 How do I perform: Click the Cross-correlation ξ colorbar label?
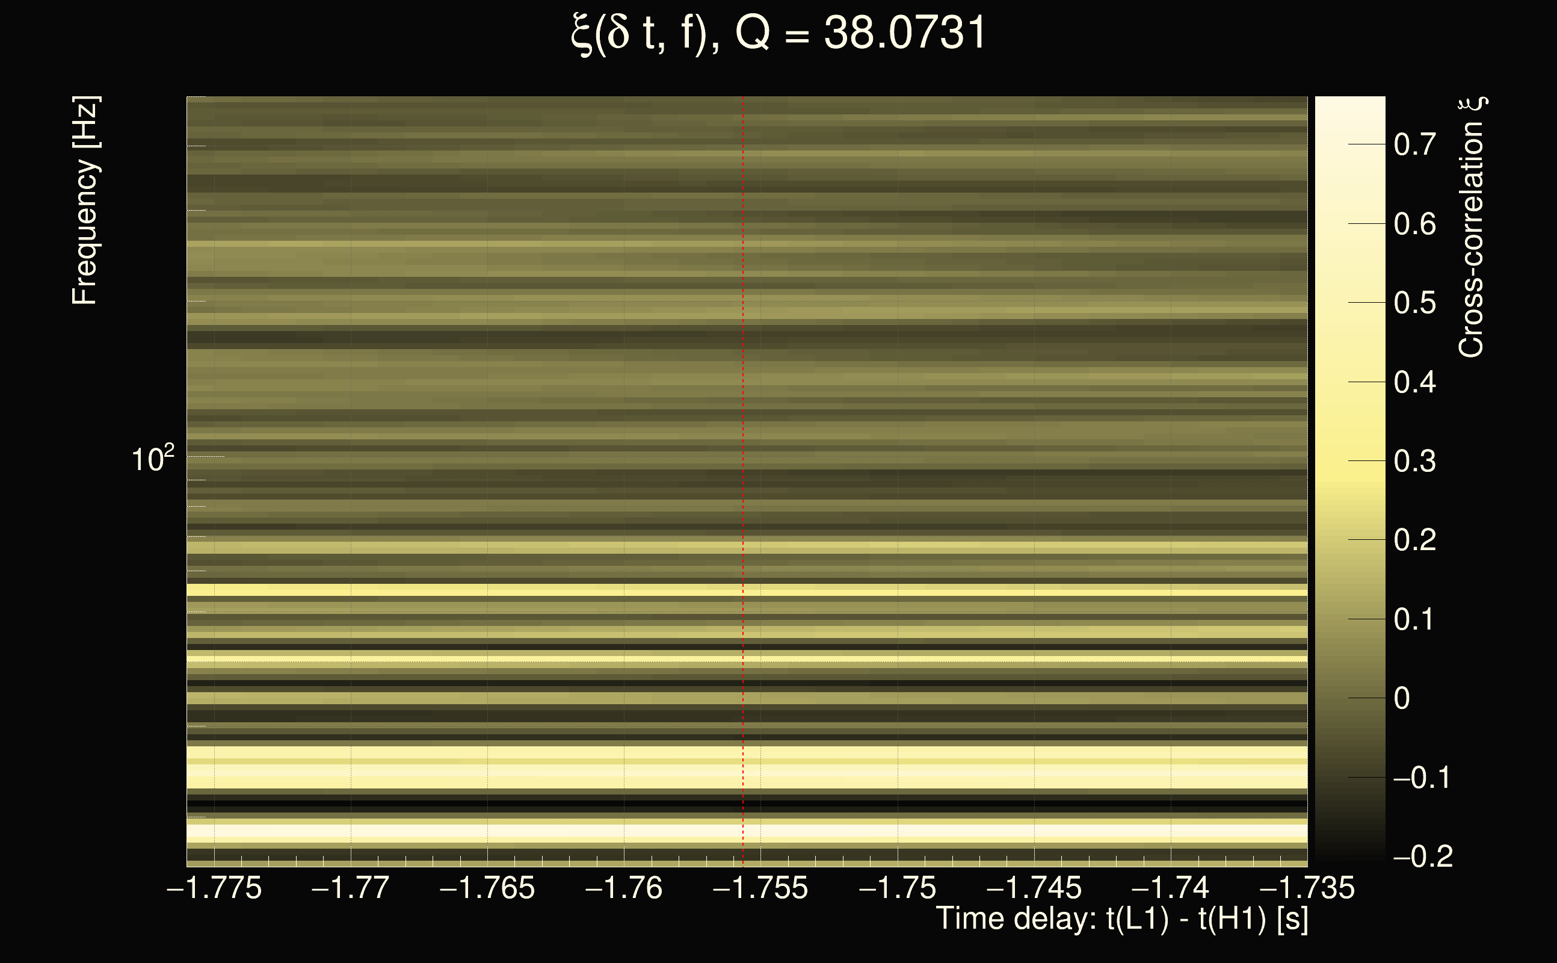[x=1471, y=228]
